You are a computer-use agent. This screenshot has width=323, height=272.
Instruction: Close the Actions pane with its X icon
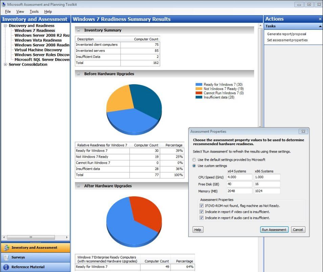tap(320, 19)
